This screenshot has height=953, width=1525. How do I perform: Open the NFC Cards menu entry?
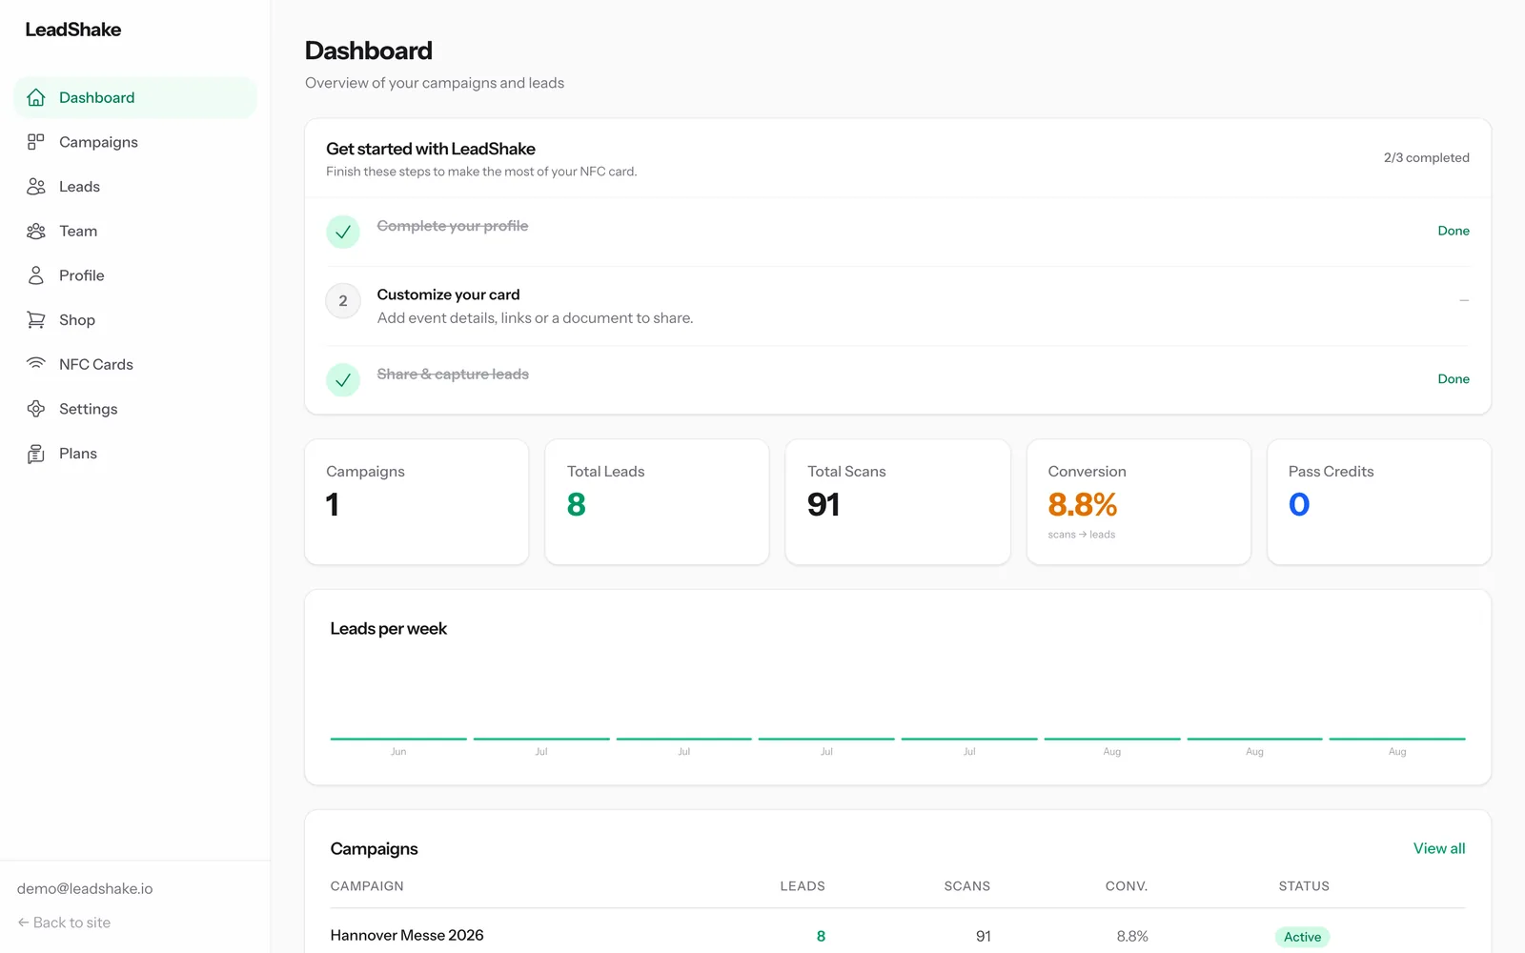pyautogui.click(x=135, y=364)
